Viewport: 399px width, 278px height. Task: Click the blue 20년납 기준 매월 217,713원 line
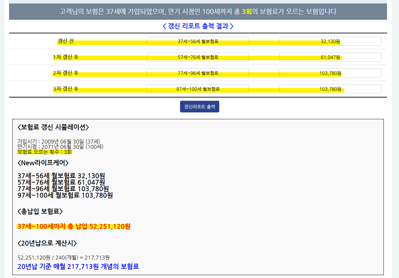click(78, 267)
